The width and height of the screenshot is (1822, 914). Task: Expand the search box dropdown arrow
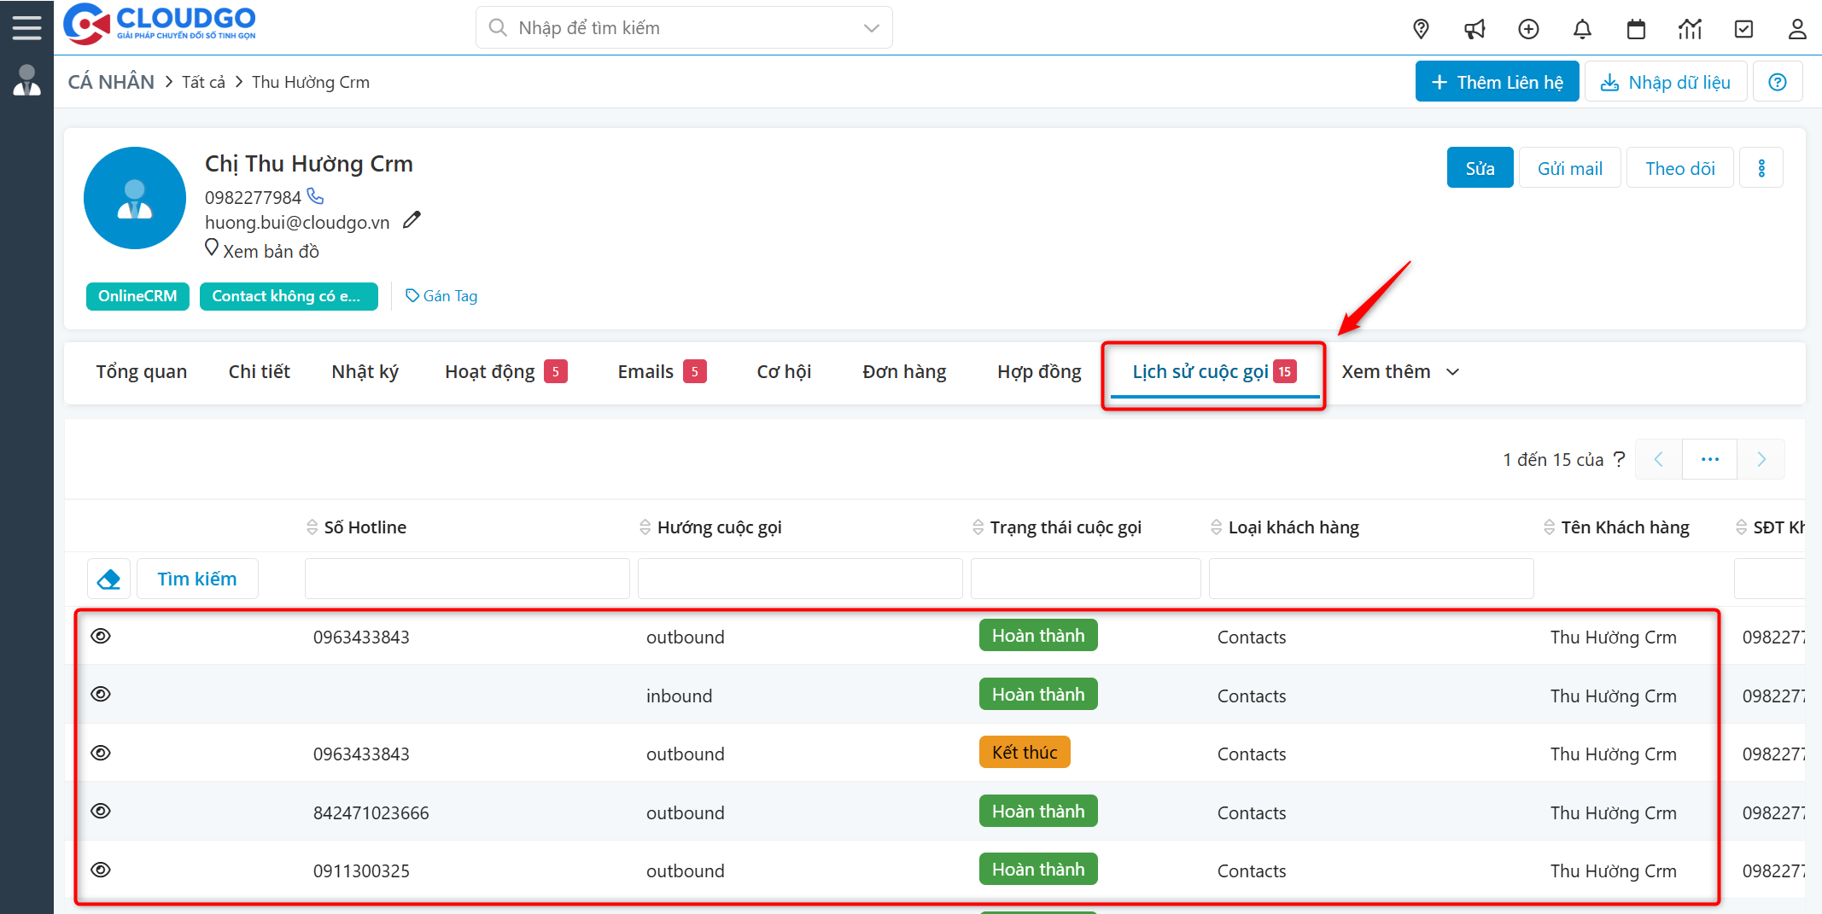[871, 28]
